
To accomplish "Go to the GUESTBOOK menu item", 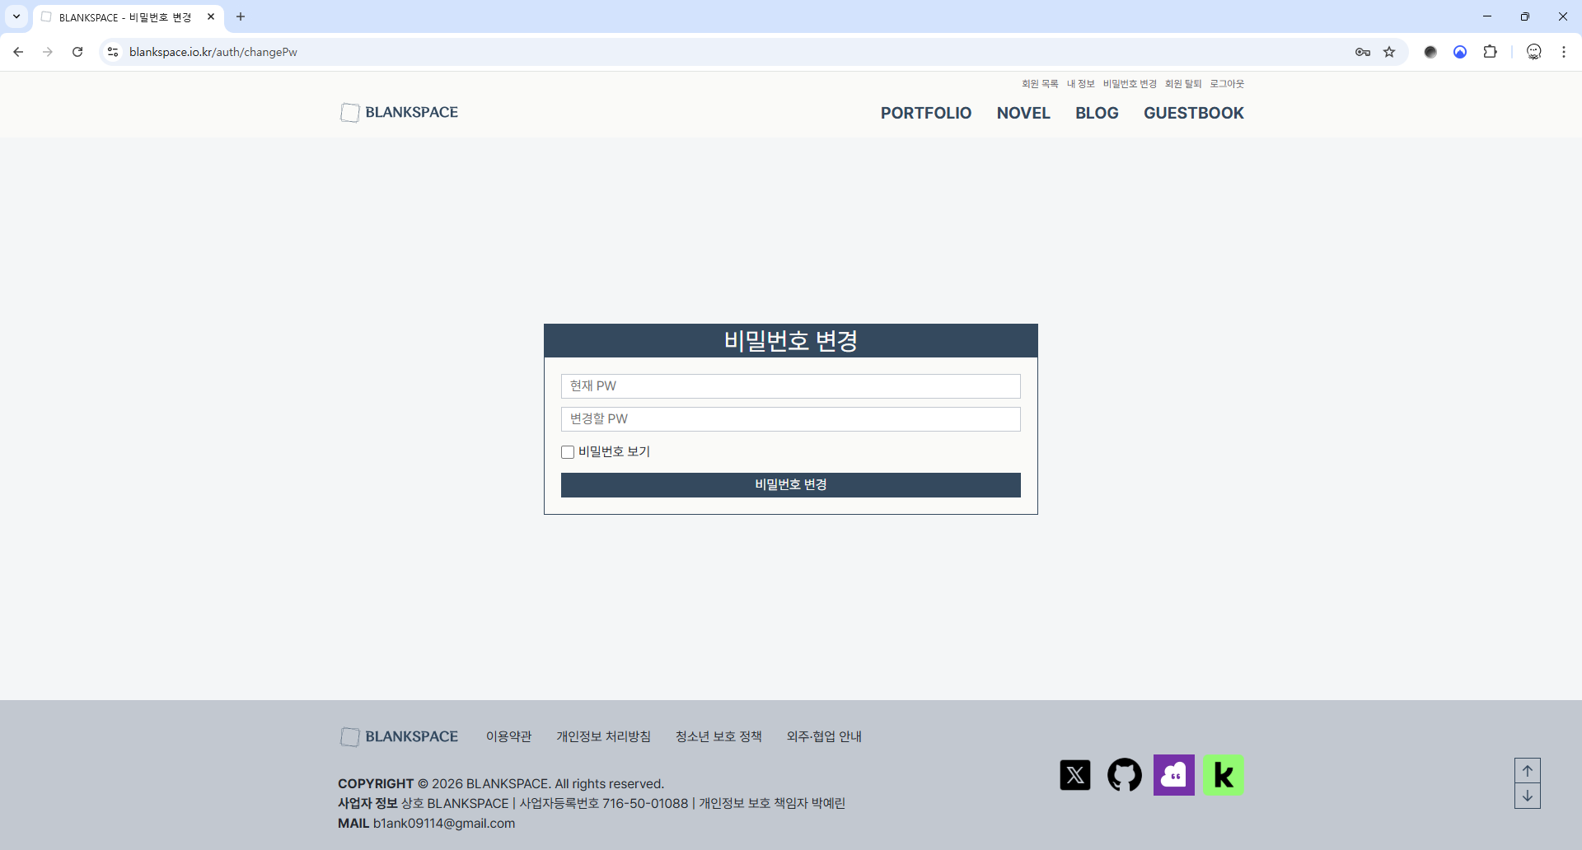I will tap(1193, 113).
